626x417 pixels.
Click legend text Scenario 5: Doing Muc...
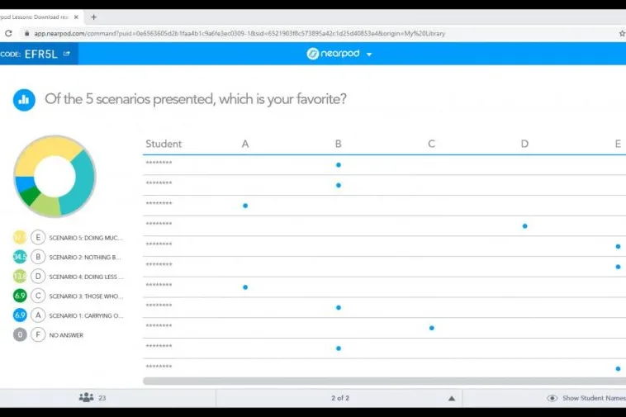[86, 238]
